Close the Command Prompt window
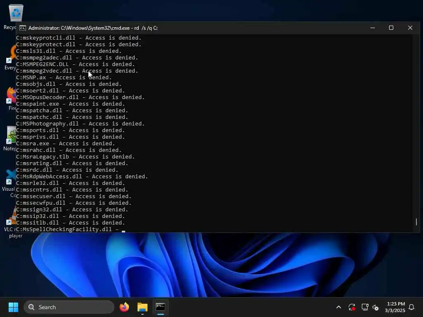 click(x=410, y=28)
